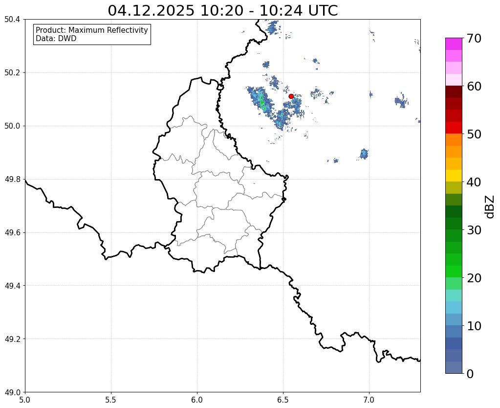The image size is (500, 408).
Task: Click the 'Data: DWD' text
Action: pyautogui.click(x=56, y=39)
